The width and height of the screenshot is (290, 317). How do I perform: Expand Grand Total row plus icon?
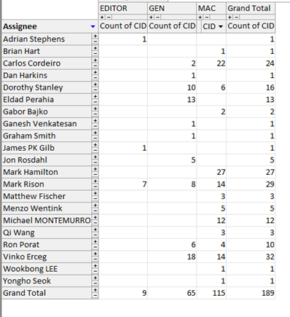[95, 290]
